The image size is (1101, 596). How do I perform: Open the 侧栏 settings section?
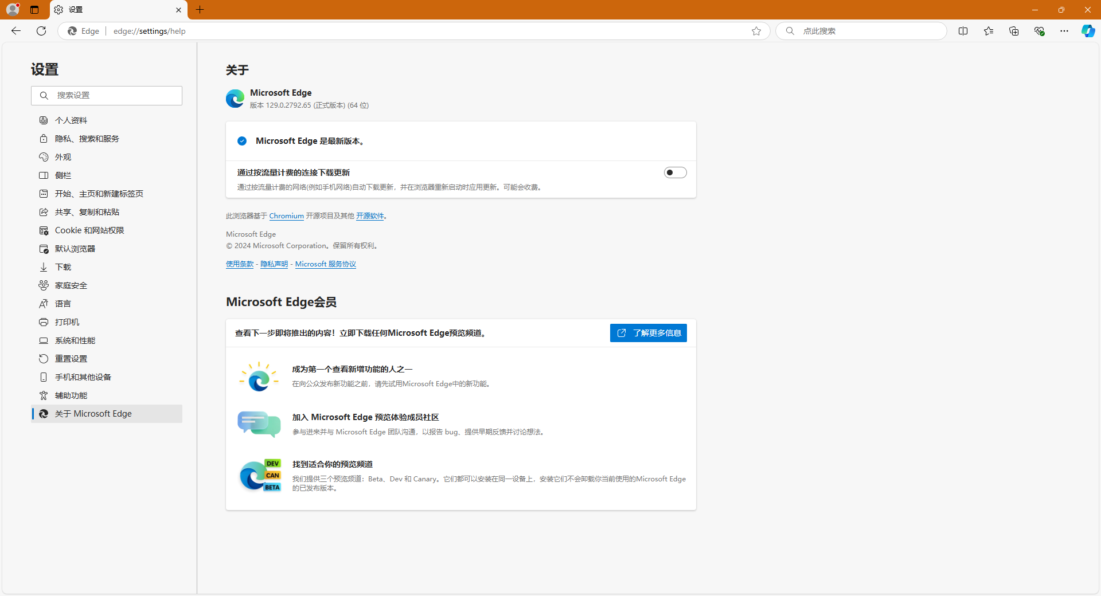(107, 175)
